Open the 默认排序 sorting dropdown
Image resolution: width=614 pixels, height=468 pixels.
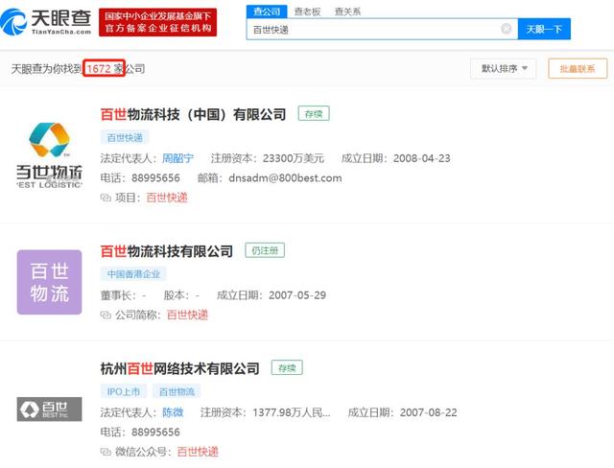(x=503, y=69)
